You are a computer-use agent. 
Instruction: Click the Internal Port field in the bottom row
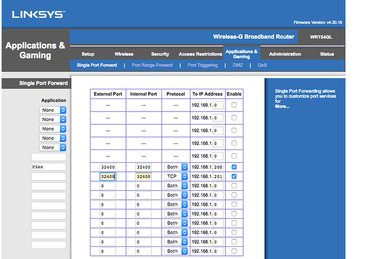[143, 251]
